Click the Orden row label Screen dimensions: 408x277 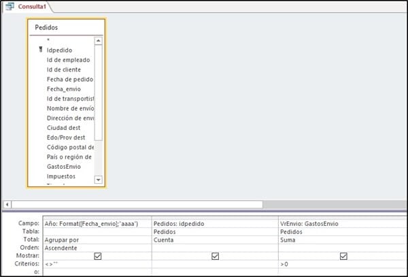pyautogui.click(x=30, y=248)
